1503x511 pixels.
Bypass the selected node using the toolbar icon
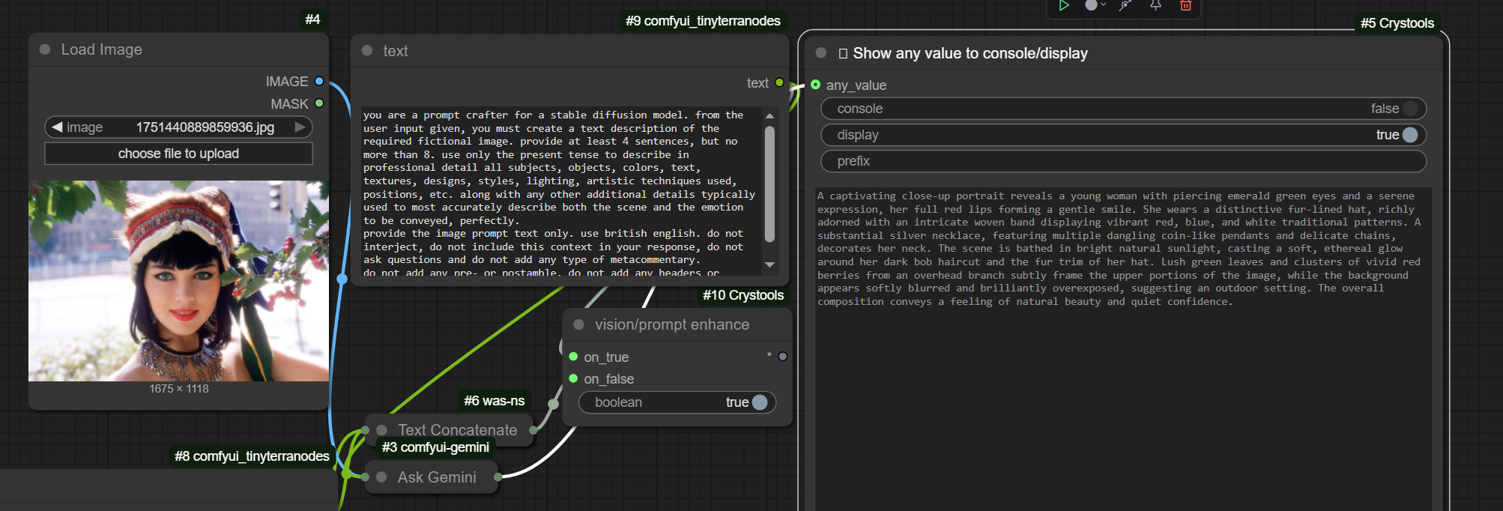tap(1125, 5)
